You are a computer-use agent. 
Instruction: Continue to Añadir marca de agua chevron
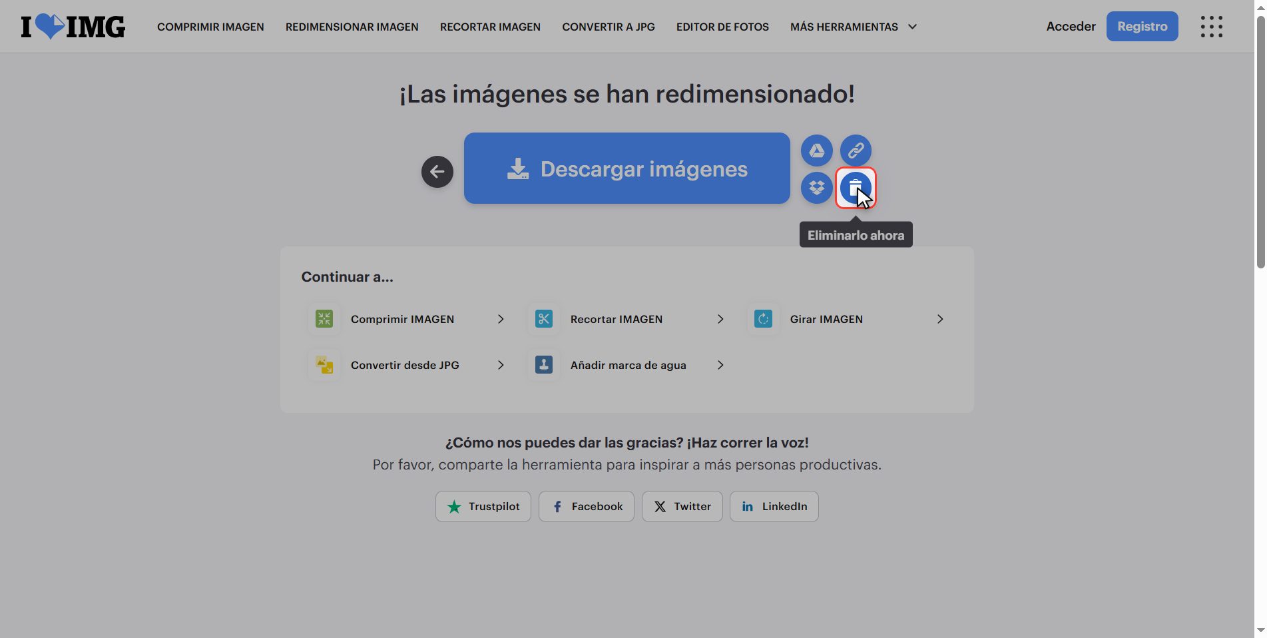pyautogui.click(x=720, y=365)
